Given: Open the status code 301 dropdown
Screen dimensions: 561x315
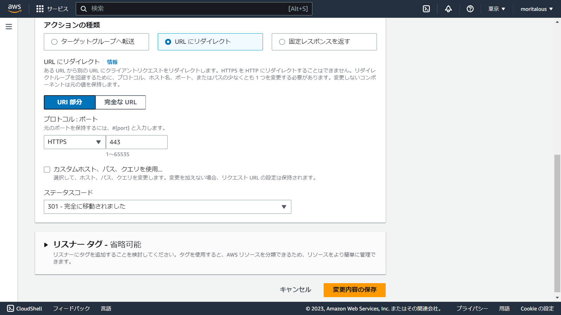Looking at the screenshot, I should (x=168, y=206).
